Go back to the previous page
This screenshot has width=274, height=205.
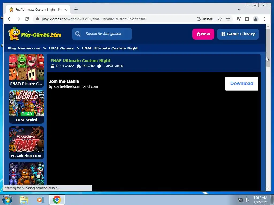point(10,19)
